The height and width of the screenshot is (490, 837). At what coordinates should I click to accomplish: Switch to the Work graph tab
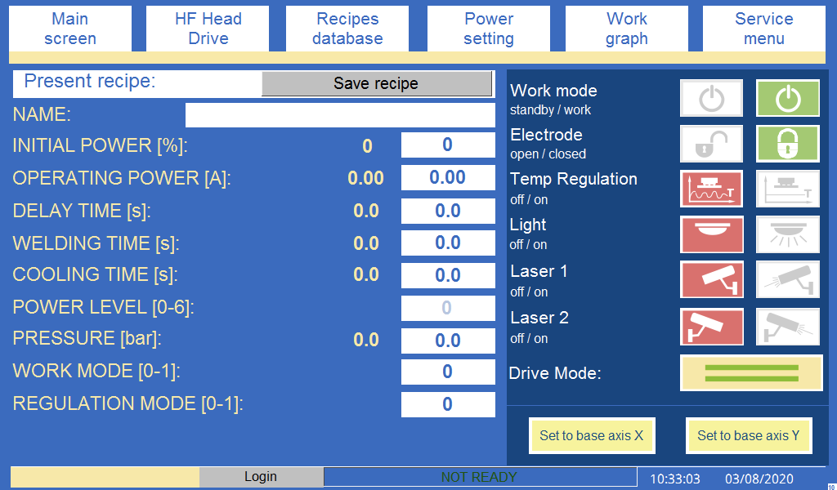pyautogui.click(x=626, y=29)
